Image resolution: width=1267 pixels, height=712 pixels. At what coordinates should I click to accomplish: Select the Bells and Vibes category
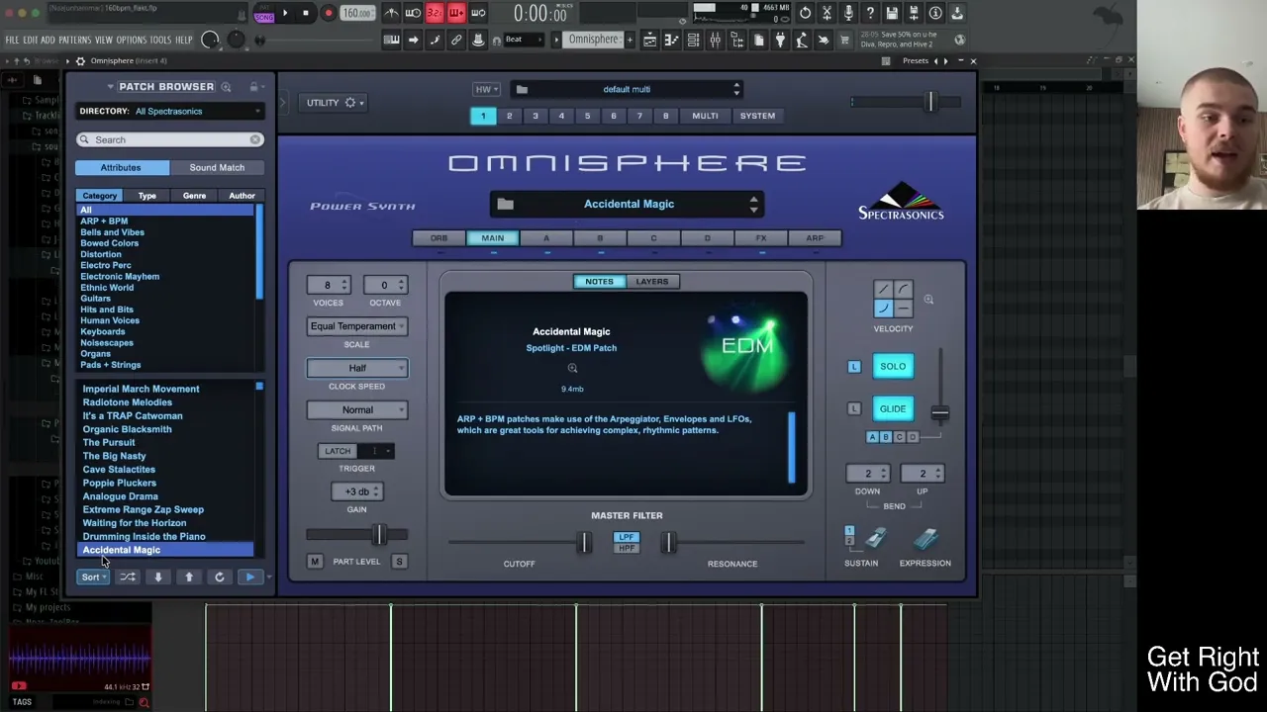pos(112,232)
